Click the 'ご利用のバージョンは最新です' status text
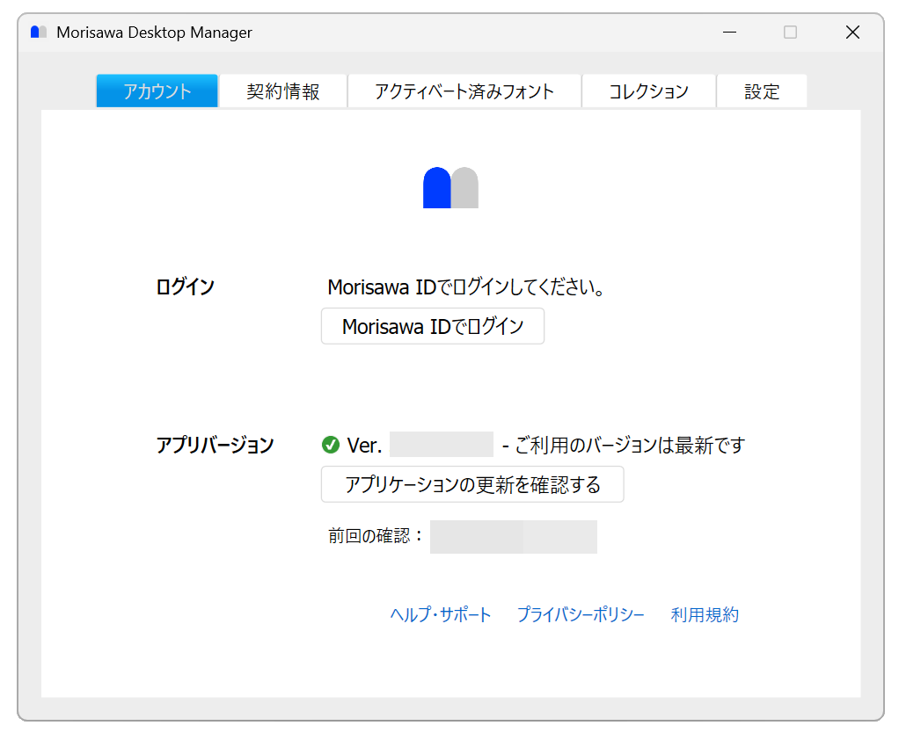Screen dimensions: 899x740 click(x=630, y=445)
